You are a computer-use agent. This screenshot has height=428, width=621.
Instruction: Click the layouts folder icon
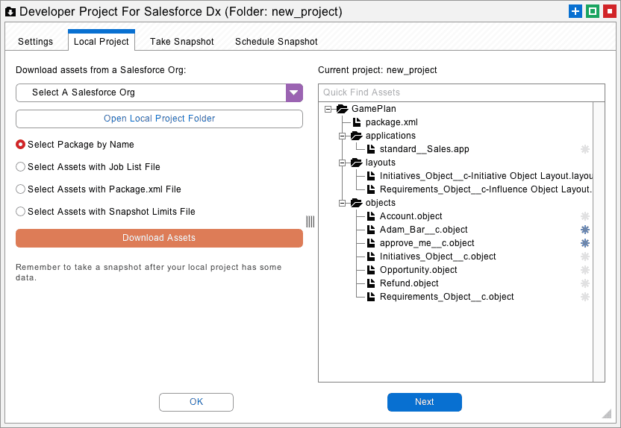pos(357,163)
